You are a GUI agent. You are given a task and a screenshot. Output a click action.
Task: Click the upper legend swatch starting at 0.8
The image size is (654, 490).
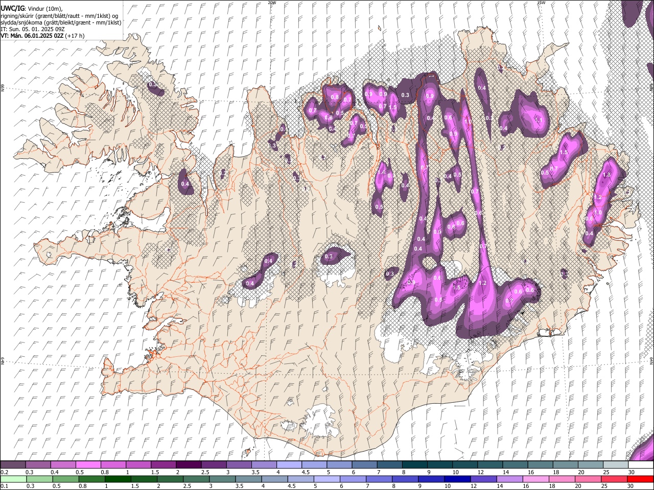pyautogui.click(x=113, y=464)
